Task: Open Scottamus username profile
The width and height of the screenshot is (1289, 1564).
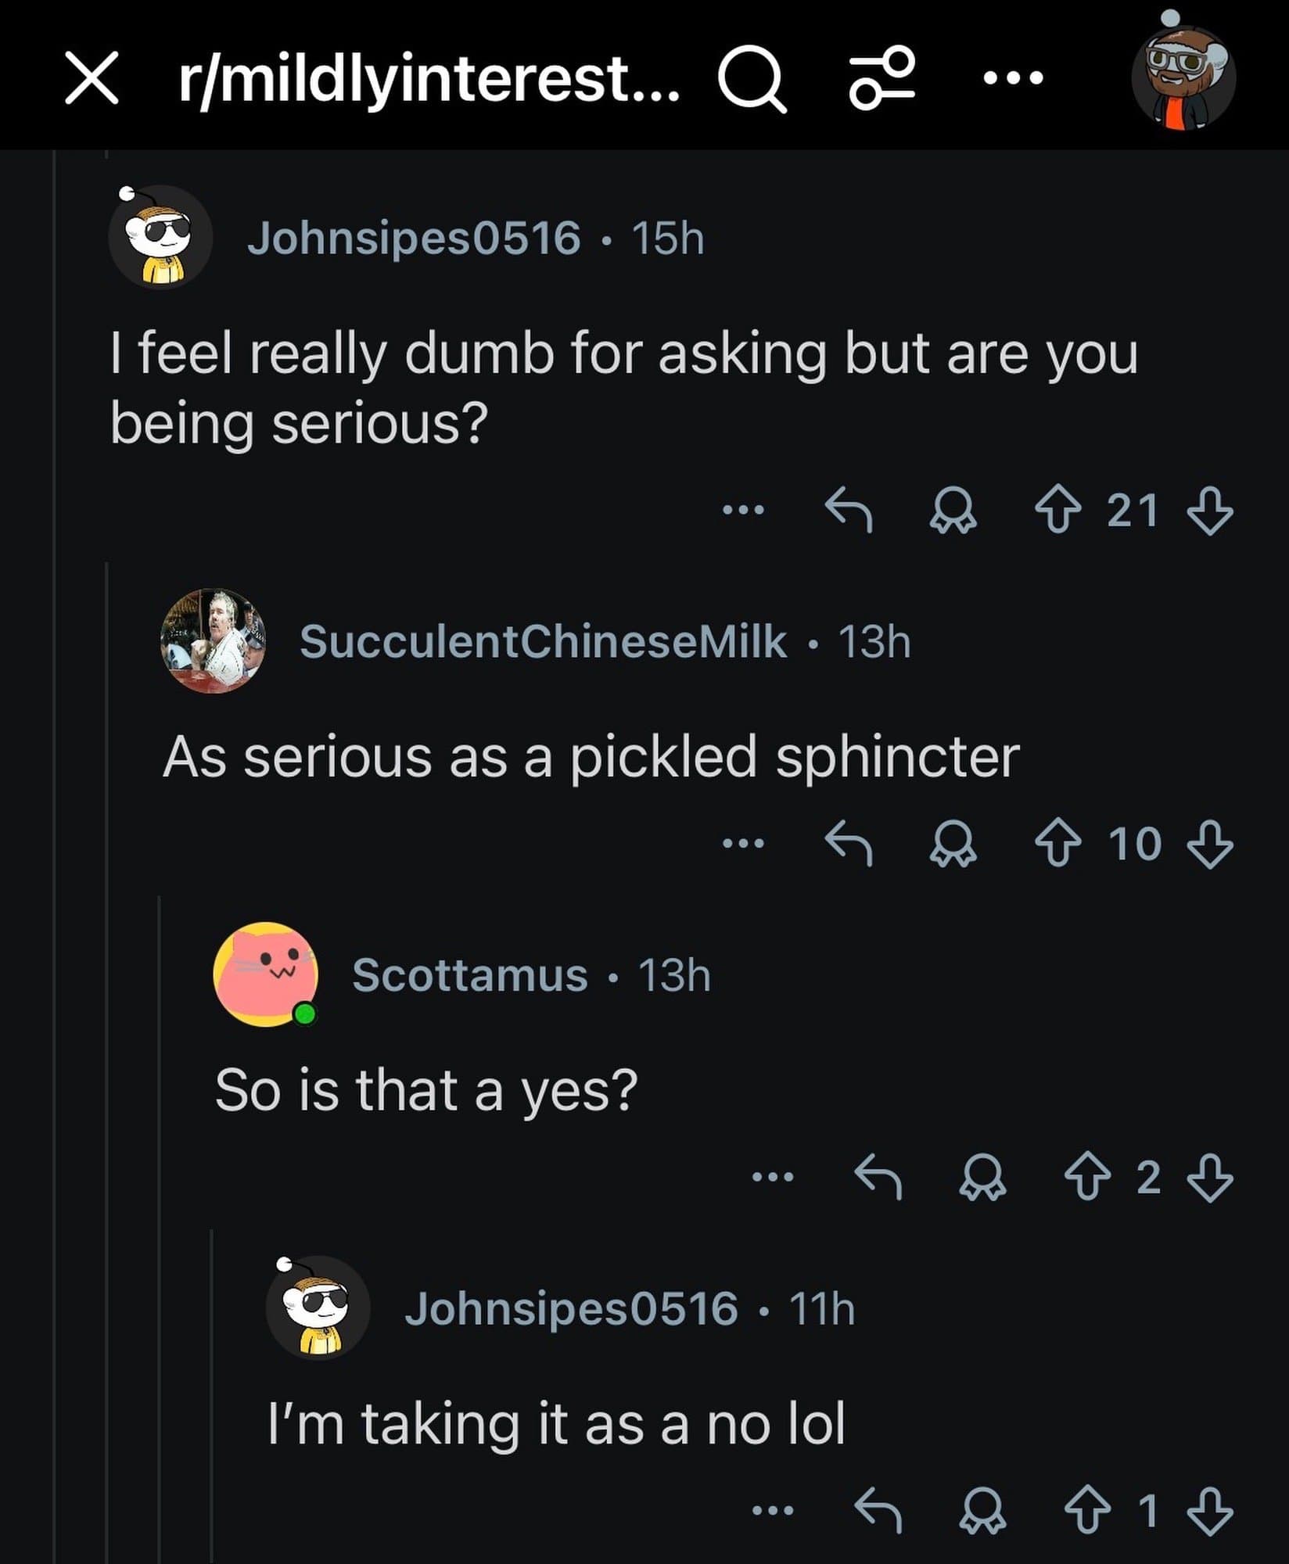Action: click(469, 975)
